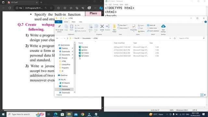Add page to favorites star in browser

click(x=51, y=8)
